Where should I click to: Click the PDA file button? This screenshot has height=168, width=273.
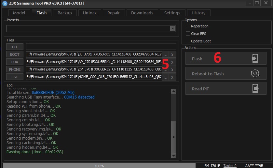(15, 62)
